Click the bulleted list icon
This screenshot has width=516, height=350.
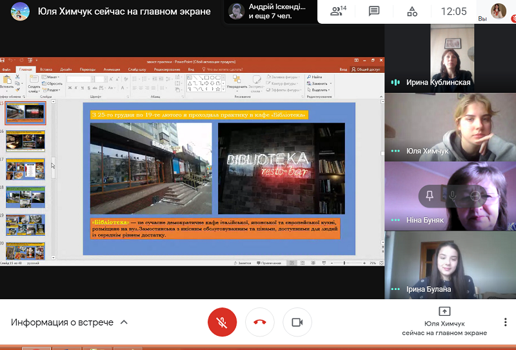click(x=135, y=79)
